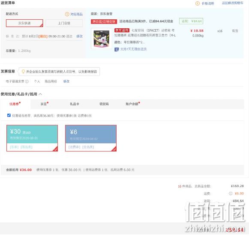Click info icon beside 电子普通发票
This screenshot has height=236, width=249.
coord(27,82)
